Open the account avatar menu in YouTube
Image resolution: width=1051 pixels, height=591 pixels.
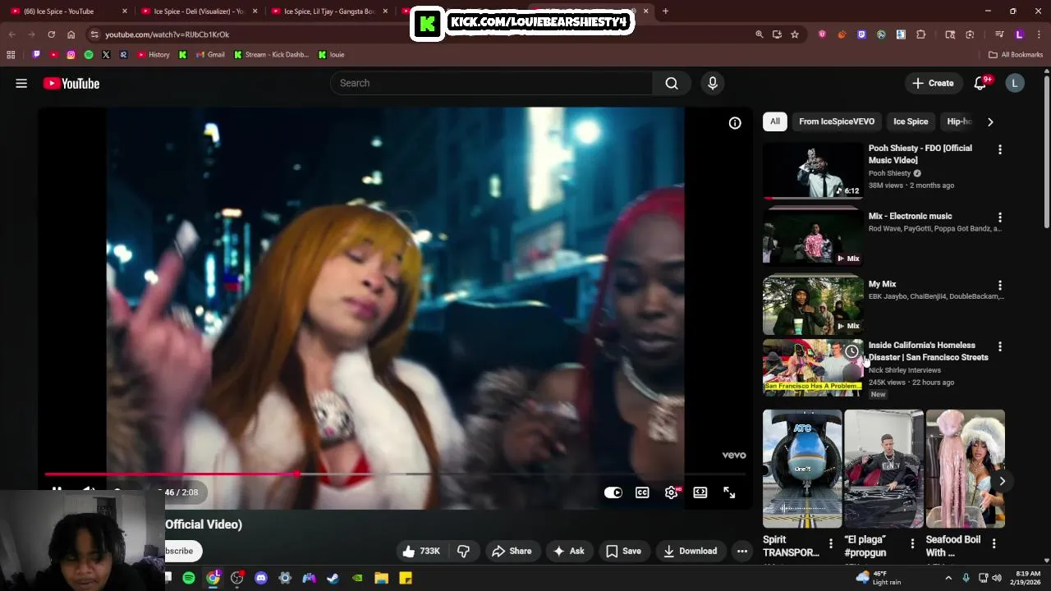tap(1015, 83)
